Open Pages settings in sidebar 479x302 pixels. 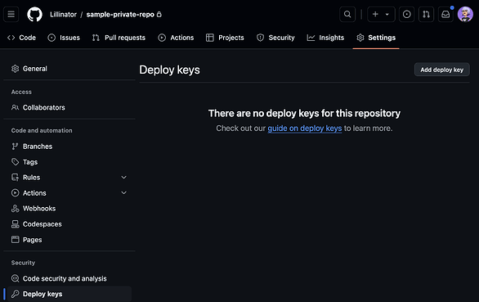[69, 240]
